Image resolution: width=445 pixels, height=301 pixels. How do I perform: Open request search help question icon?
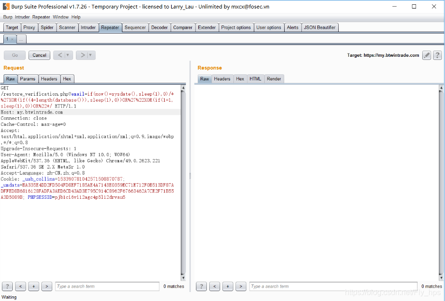pyautogui.click(x=7, y=286)
